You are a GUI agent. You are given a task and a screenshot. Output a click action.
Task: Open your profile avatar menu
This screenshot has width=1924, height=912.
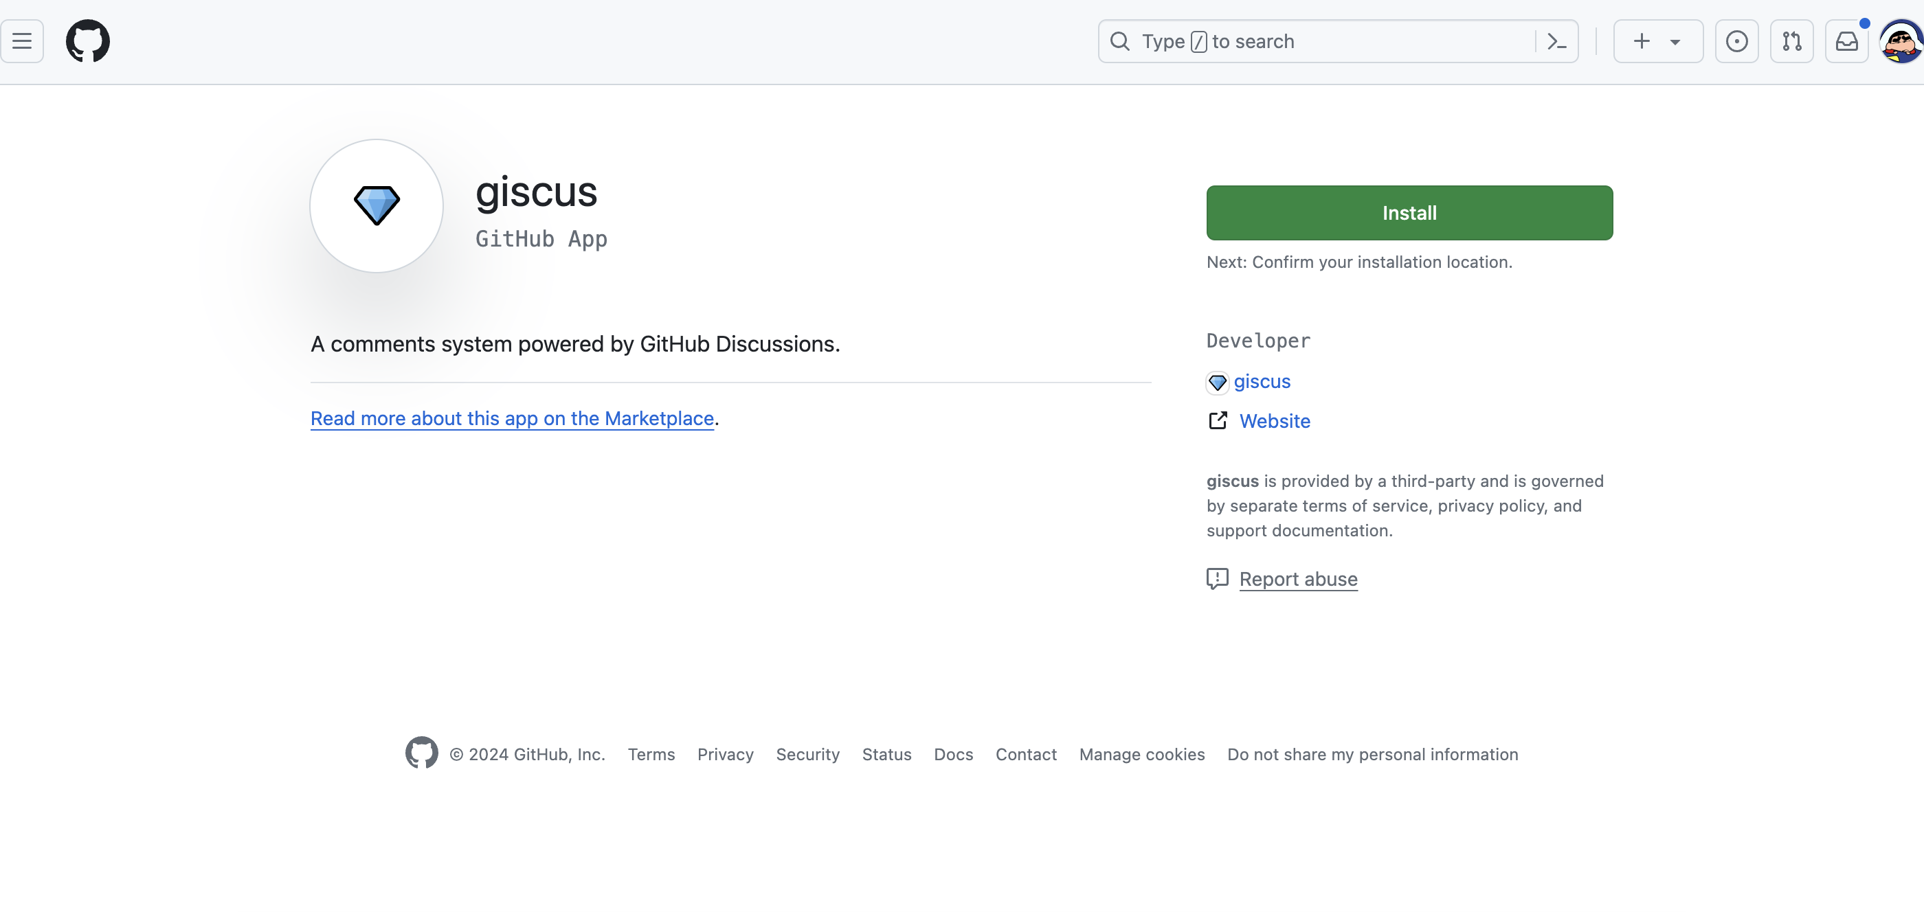pos(1899,41)
